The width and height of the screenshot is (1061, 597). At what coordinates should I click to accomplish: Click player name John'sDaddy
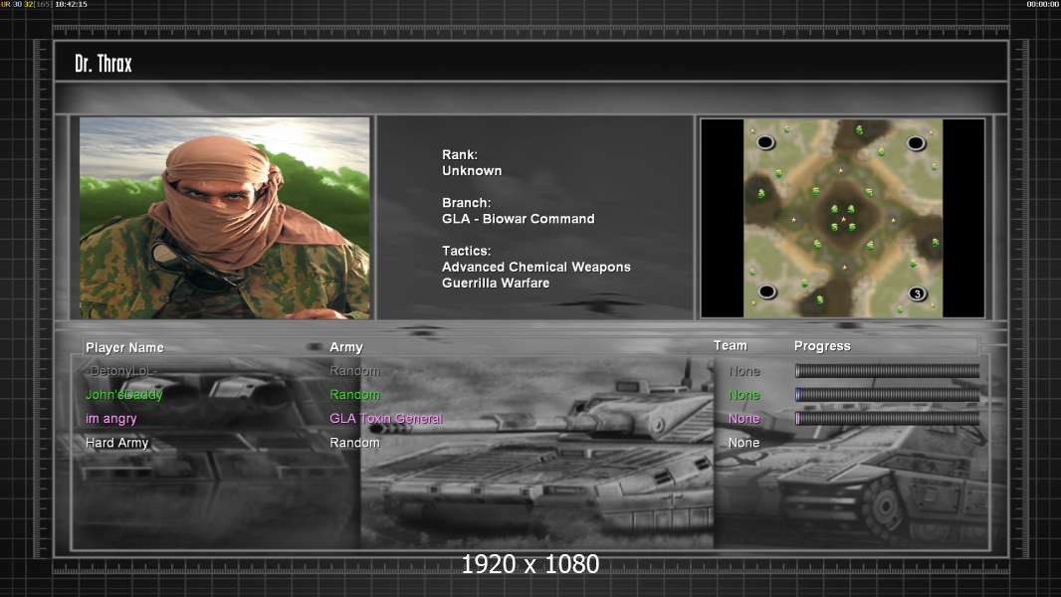[x=124, y=395]
